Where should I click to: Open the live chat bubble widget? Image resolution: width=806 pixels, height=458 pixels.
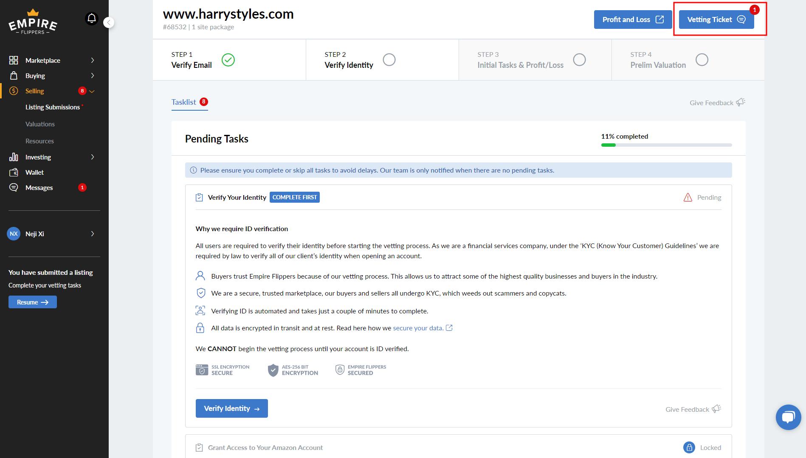coord(788,417)
